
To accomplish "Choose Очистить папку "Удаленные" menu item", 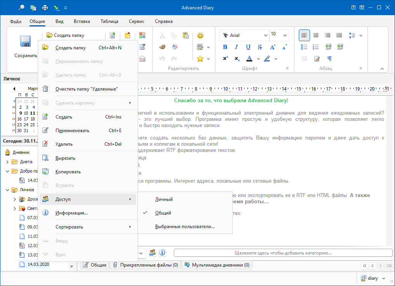I will point(88,89).
